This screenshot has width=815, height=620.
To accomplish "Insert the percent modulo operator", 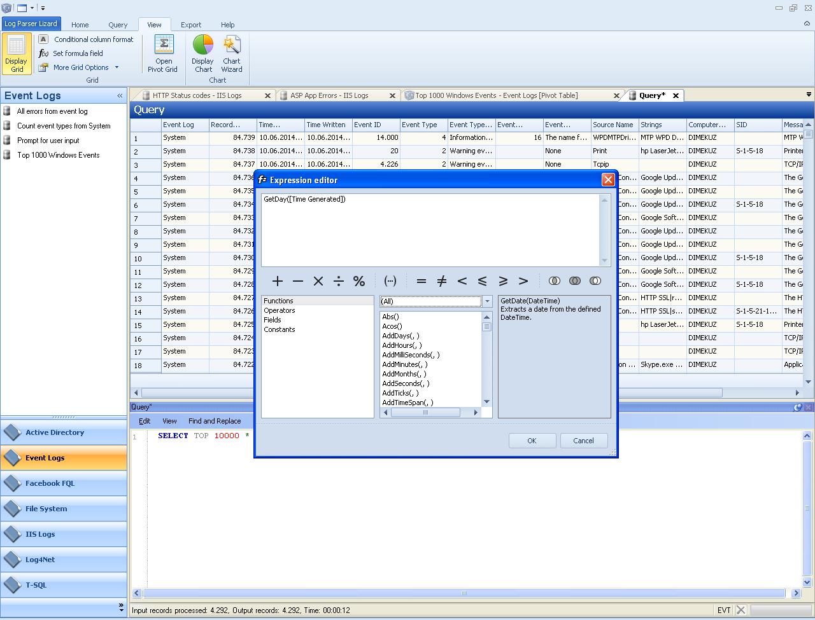I will pos(359,281).
